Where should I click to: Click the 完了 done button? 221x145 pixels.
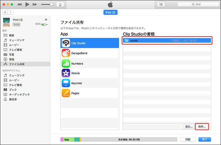(x=205, y=139)
